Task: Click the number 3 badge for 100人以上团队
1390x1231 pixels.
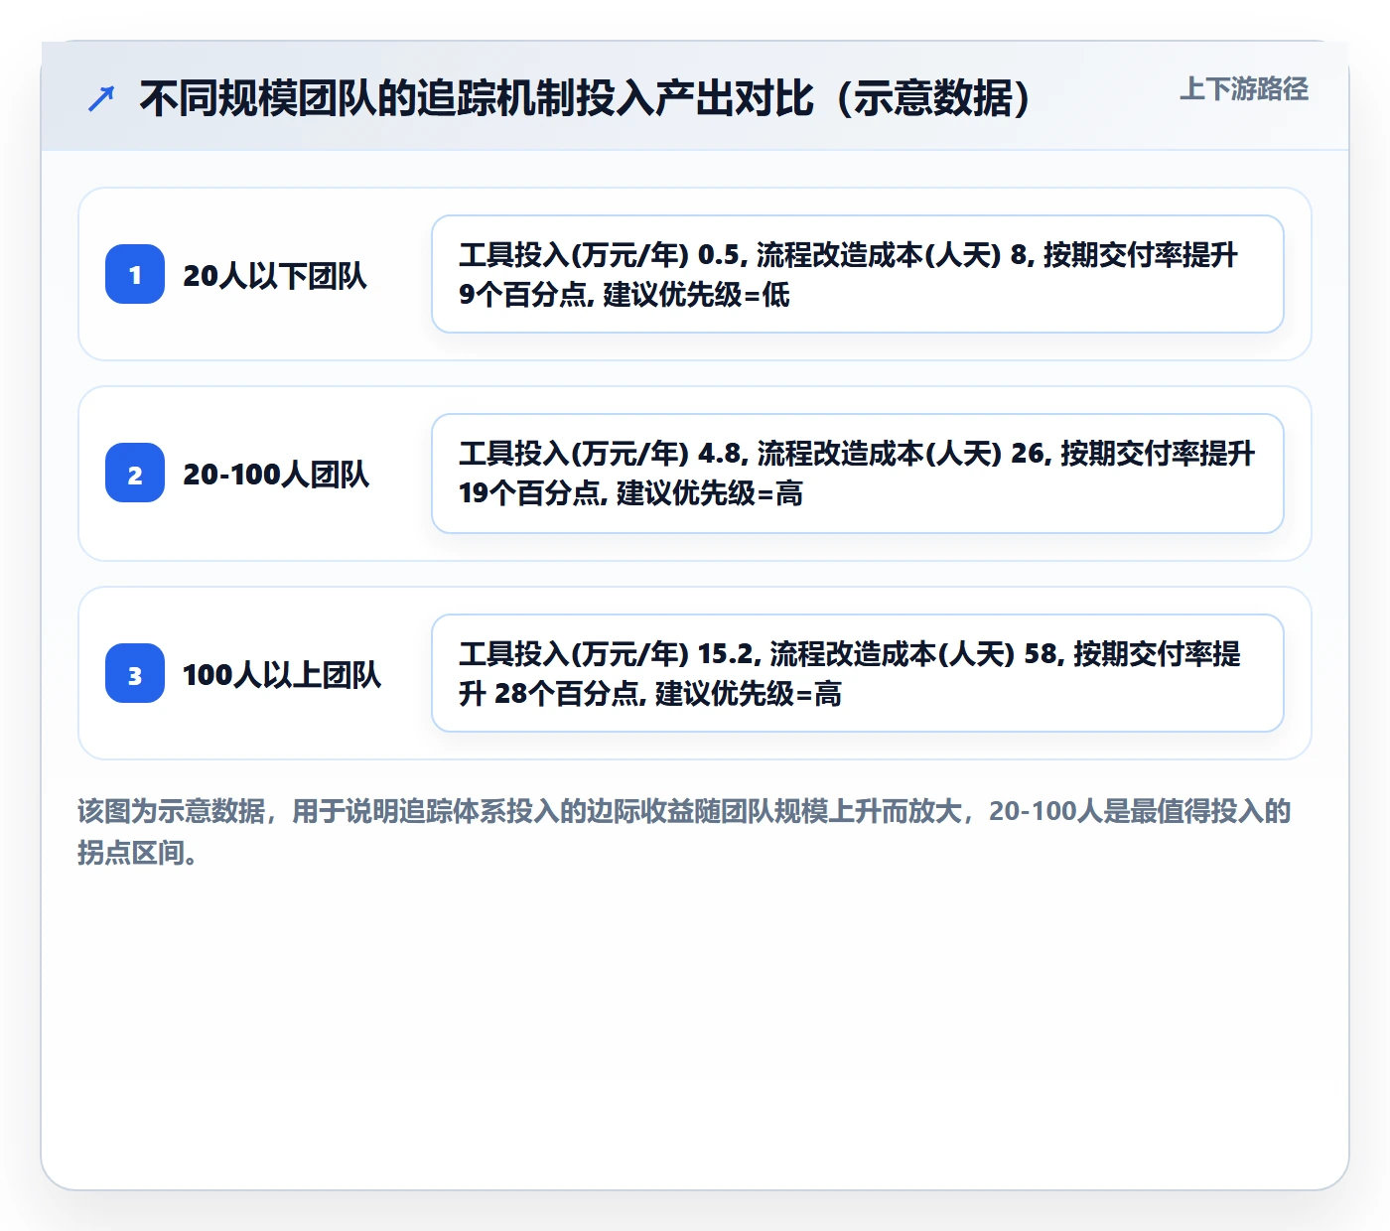Action: pos(135,673)
